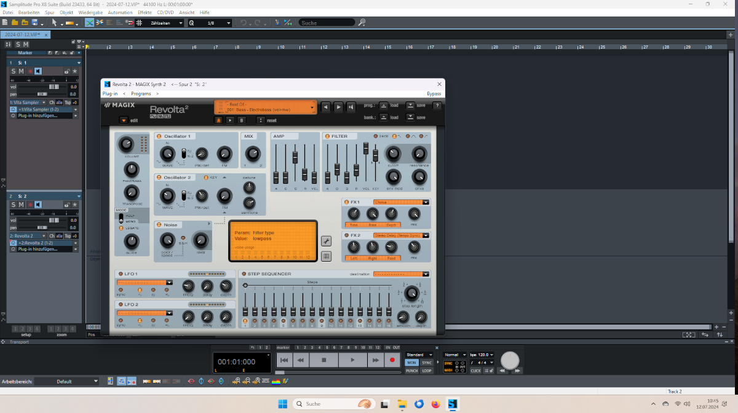The width and height of the screenshot is (738, 413).
Task: Click the grid snap hash icon
Action: [x=138, y=23]
